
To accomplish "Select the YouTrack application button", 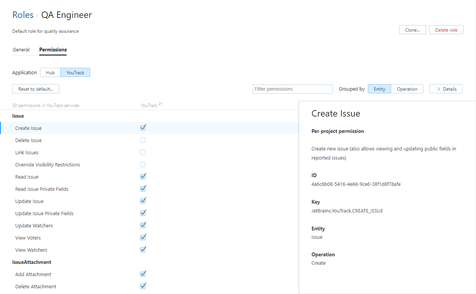I will pos(75,72).
